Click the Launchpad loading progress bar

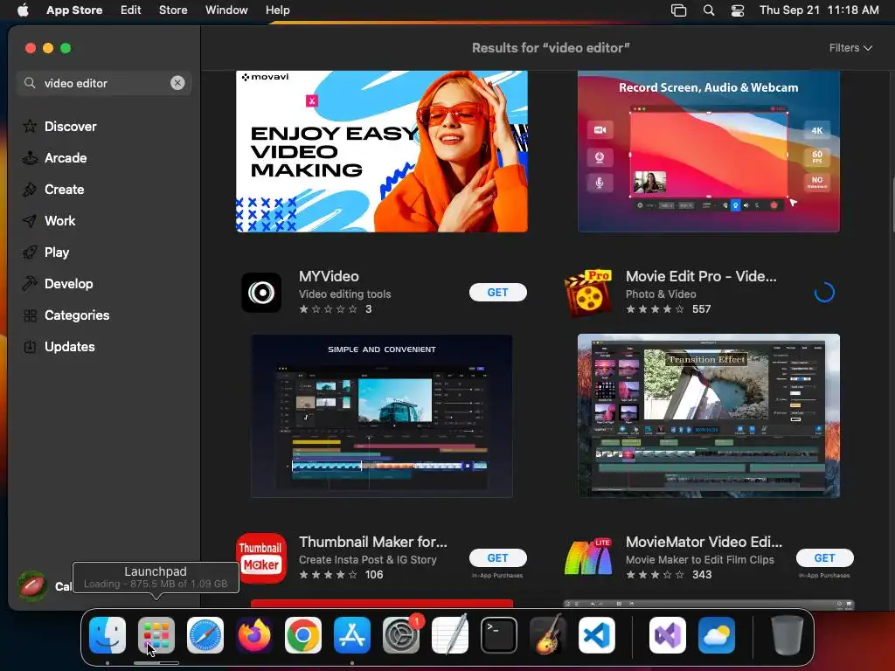[156, 663]
